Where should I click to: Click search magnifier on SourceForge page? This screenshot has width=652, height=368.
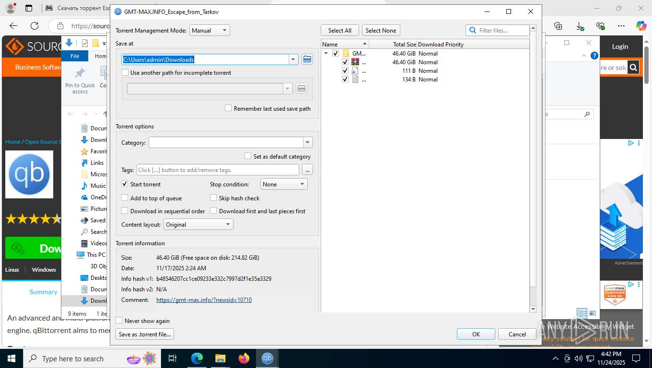click(x=633, y=68)
